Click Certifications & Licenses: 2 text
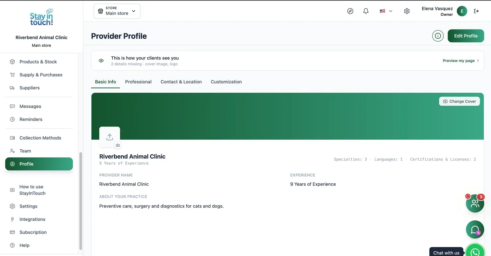Viewport: 491px width, 256px height. point(443,159)
